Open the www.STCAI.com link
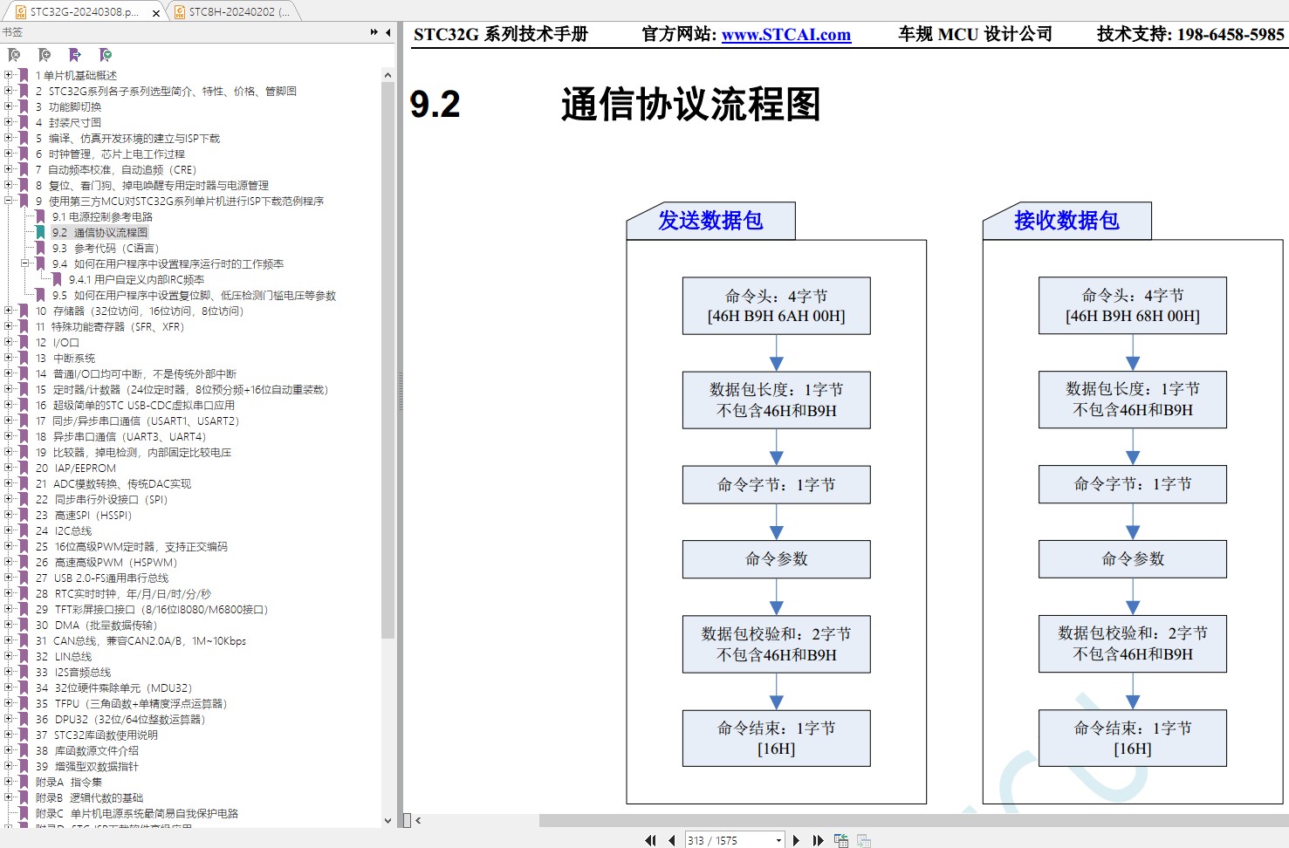The image size is (1289, 848). pos(786,35)
